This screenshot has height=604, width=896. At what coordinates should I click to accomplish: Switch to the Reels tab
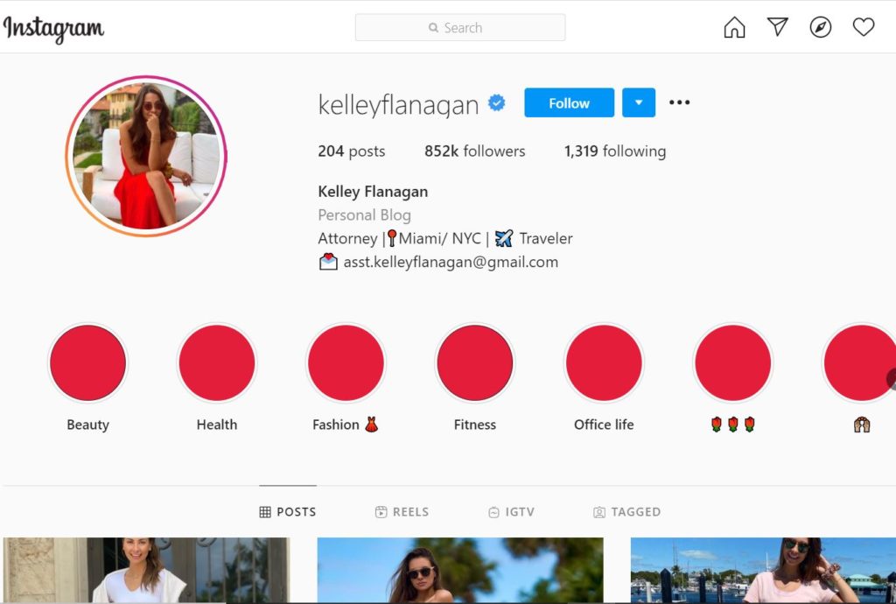(x=402, y=511)
